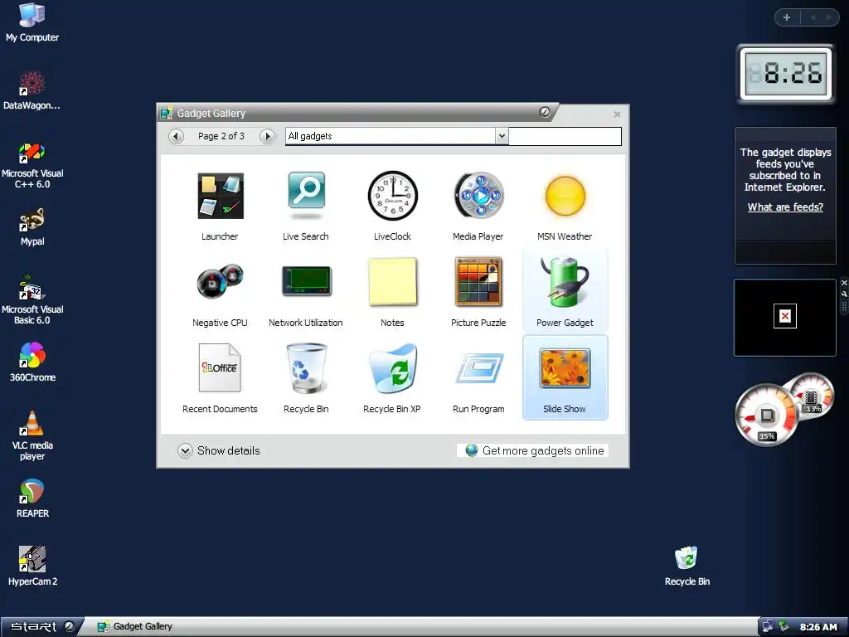
Task: Open Get more gadgets online link
Action: tap(535, 450)
